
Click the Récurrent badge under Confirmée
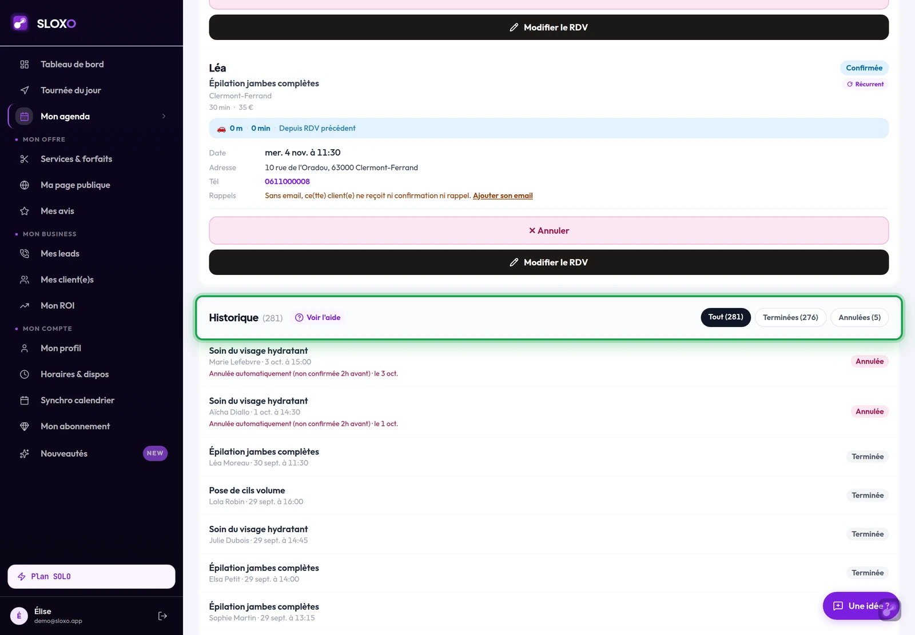(x=865, y=84)
